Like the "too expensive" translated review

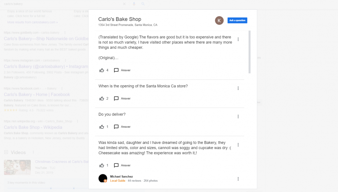click(x=102, y=70)
